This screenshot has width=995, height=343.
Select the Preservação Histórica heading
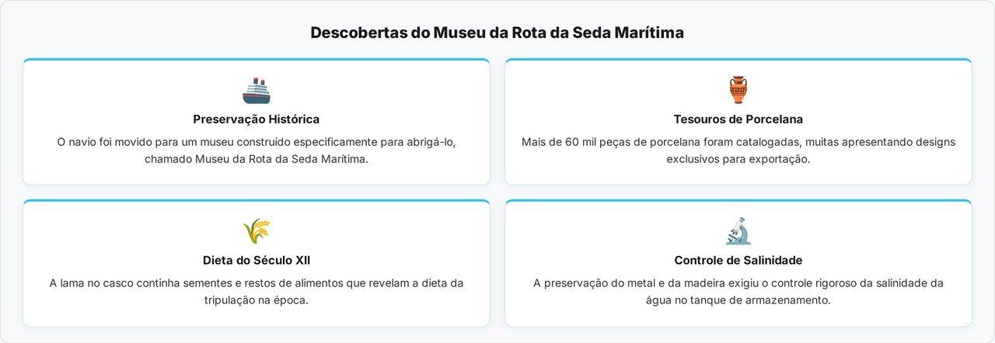(x=256, y=120)
